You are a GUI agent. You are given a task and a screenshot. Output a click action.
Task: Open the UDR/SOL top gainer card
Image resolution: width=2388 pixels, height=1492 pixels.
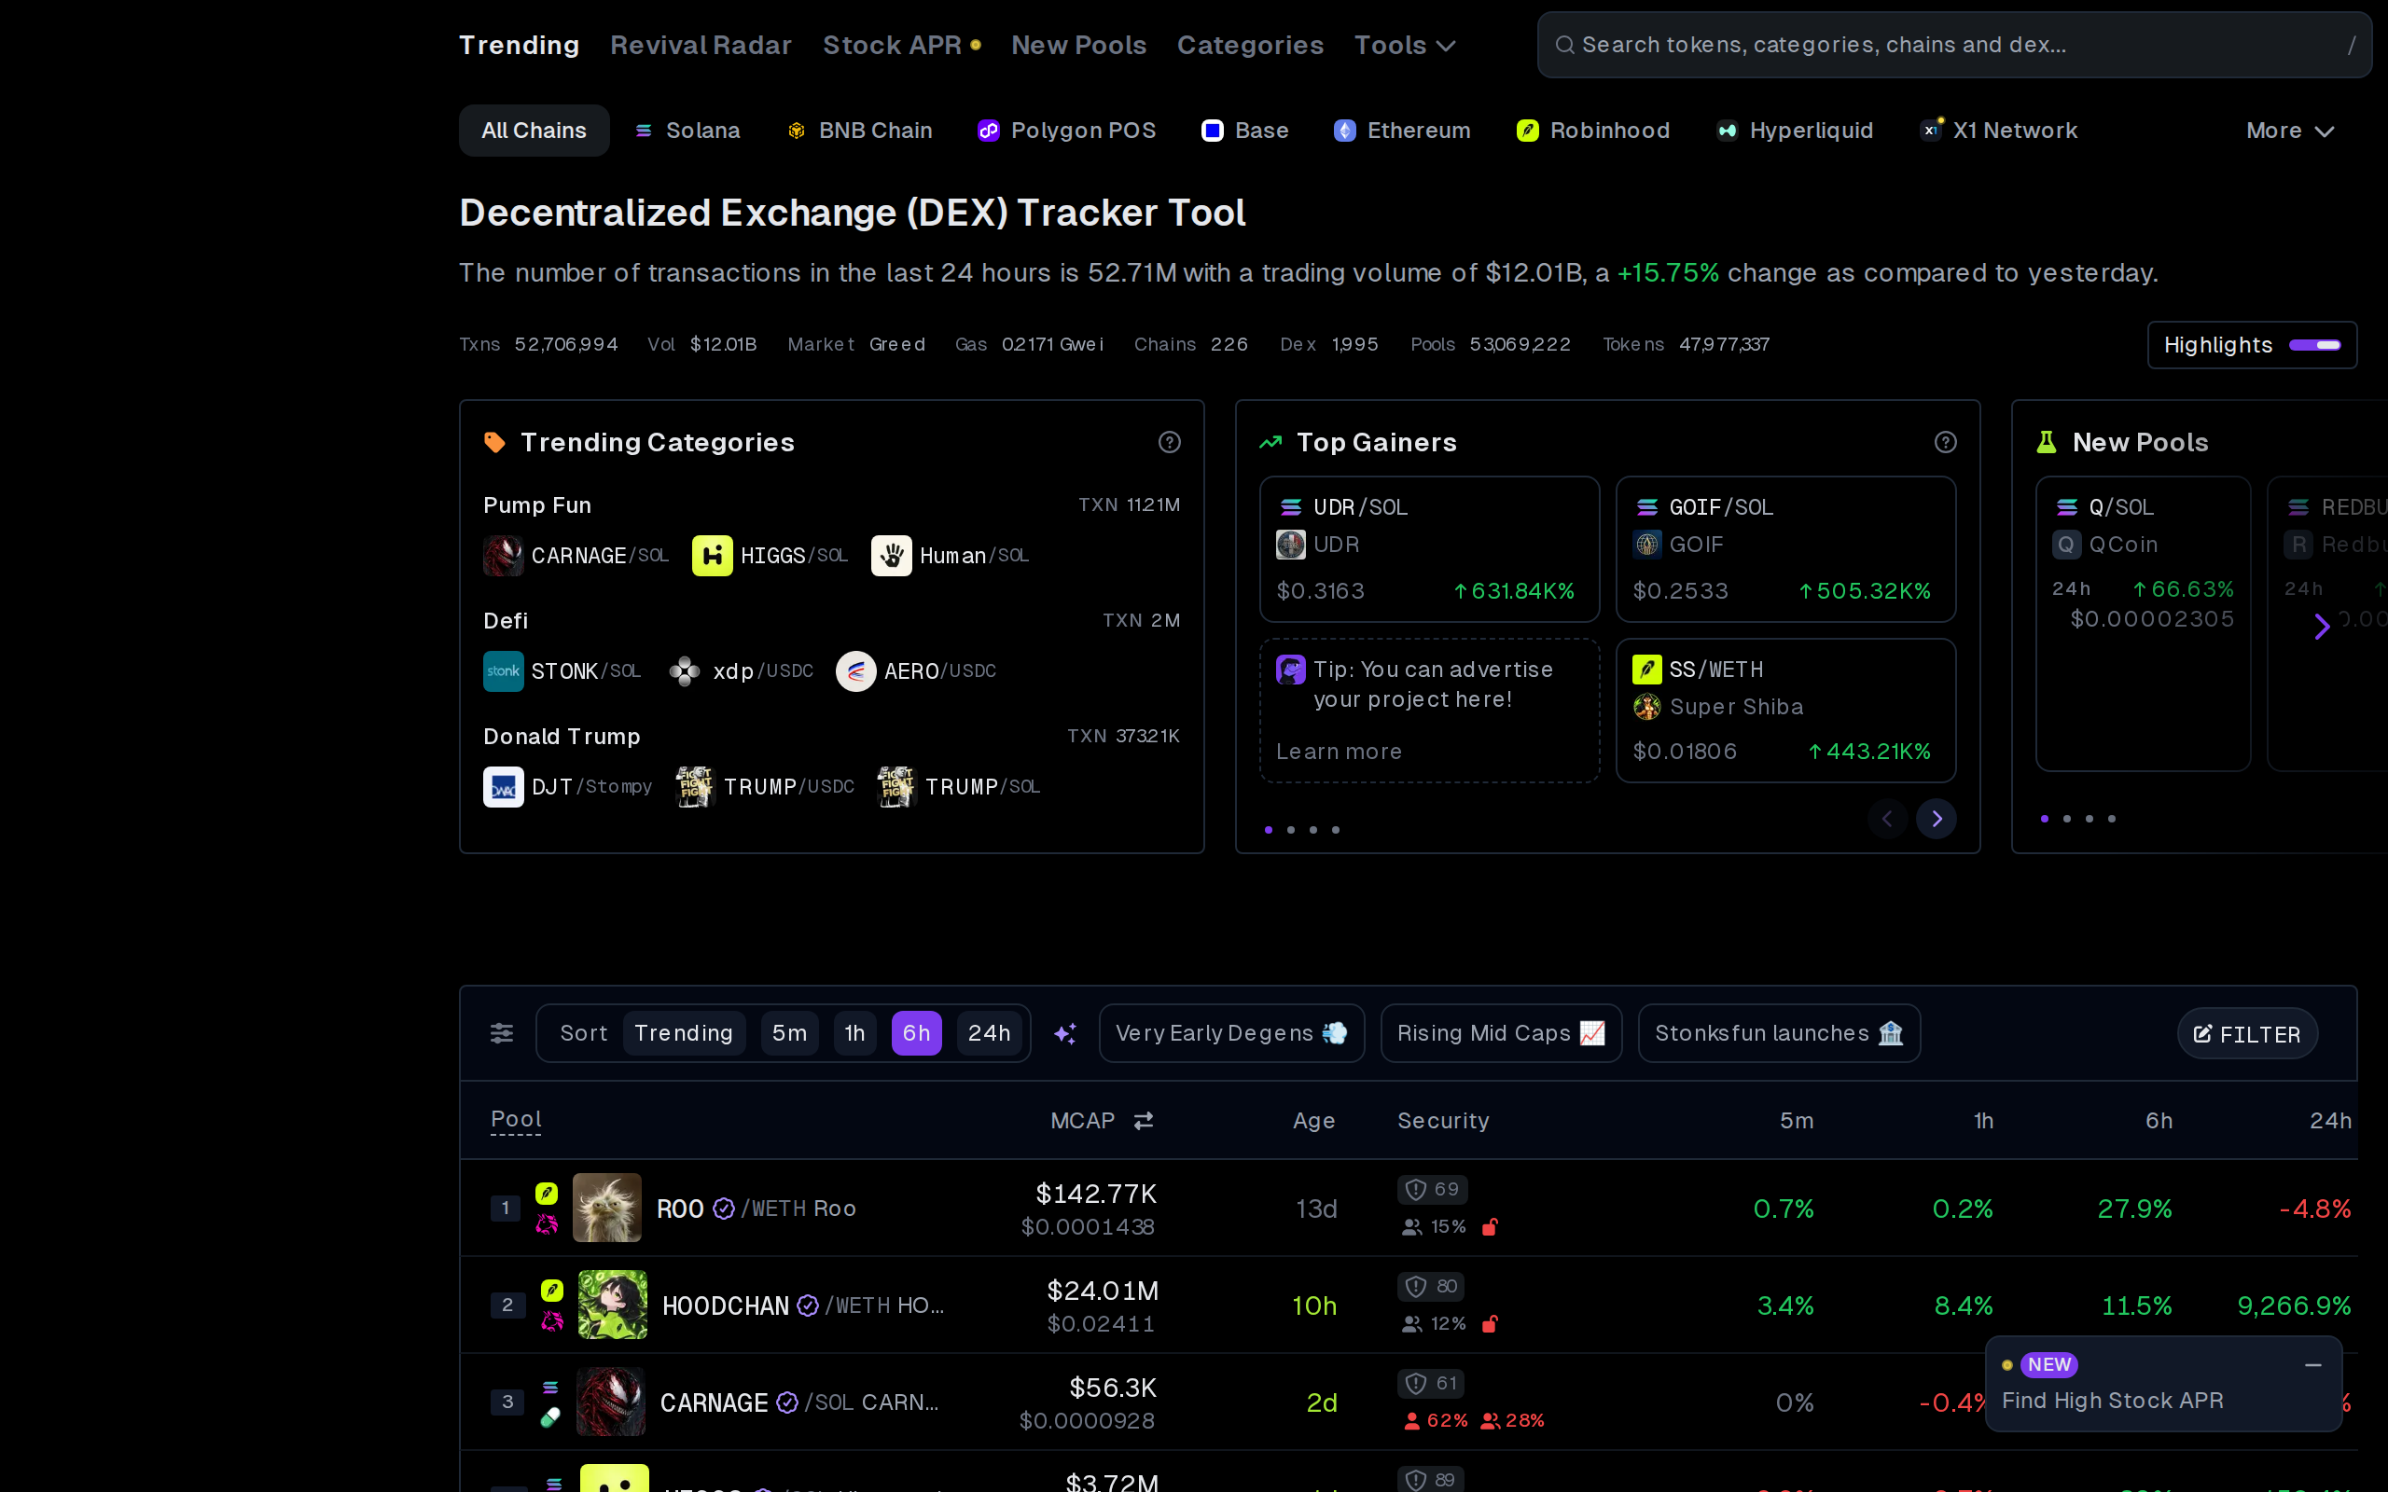(1429, 548)
